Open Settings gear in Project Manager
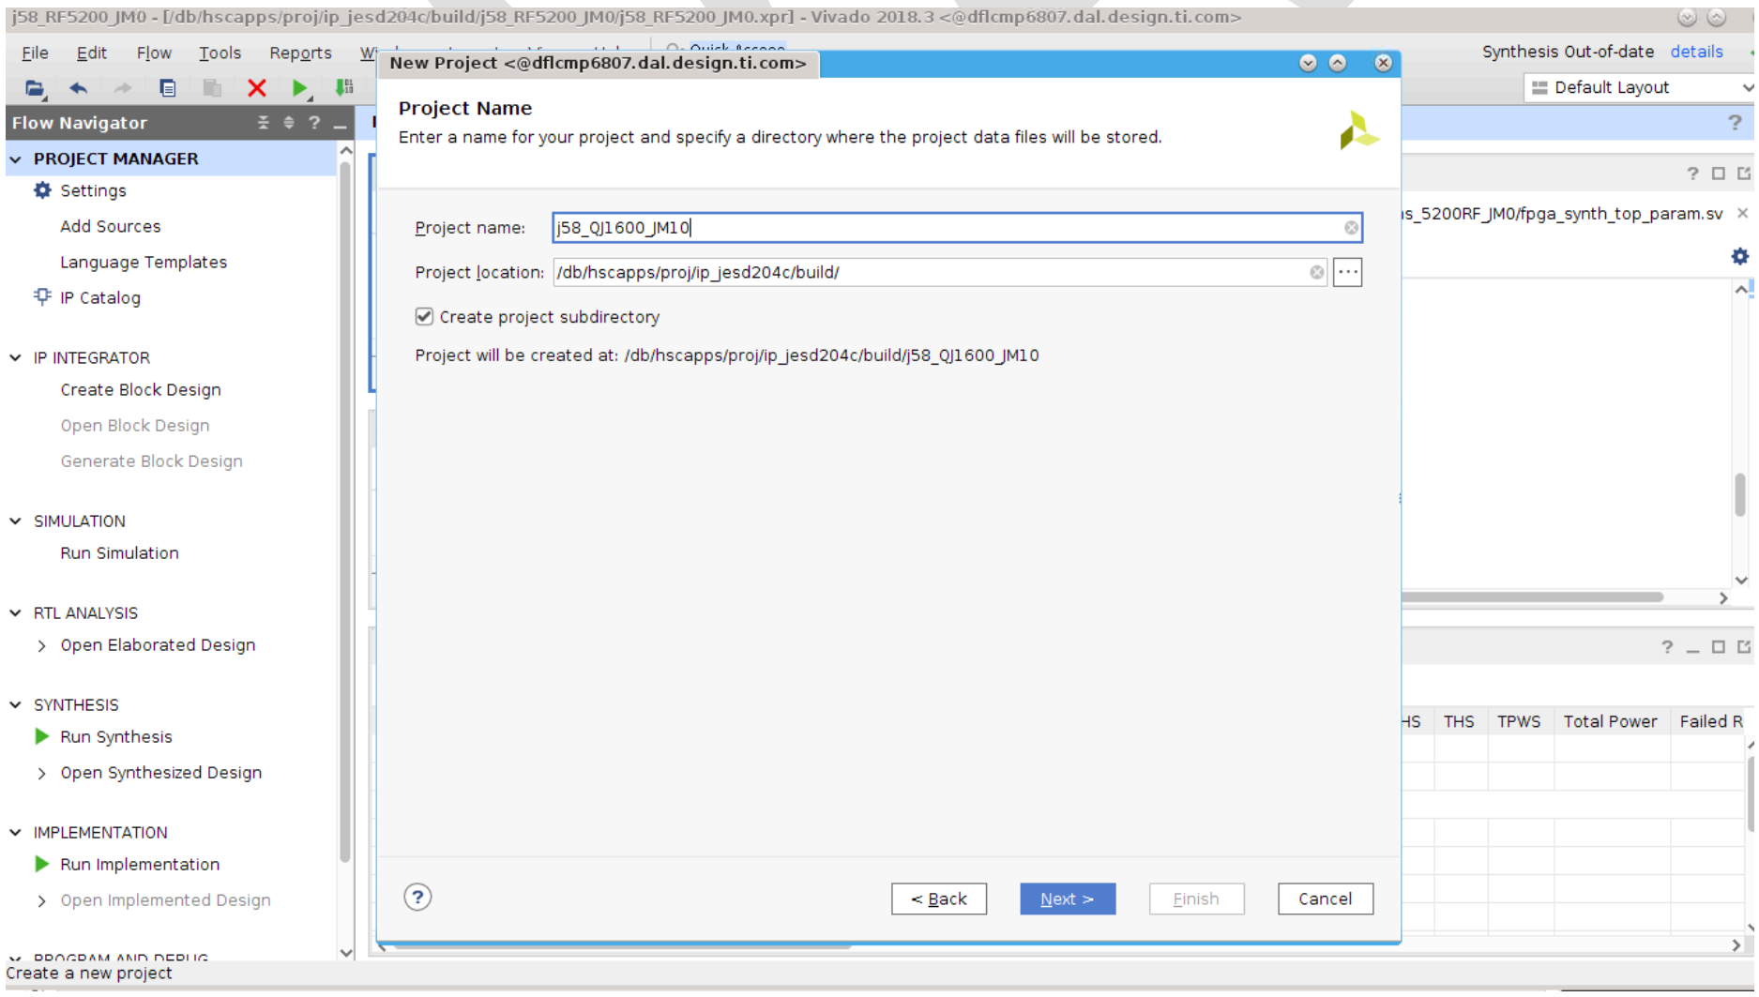This screenshot has height=997, width=1759. [x=42, y=190]
